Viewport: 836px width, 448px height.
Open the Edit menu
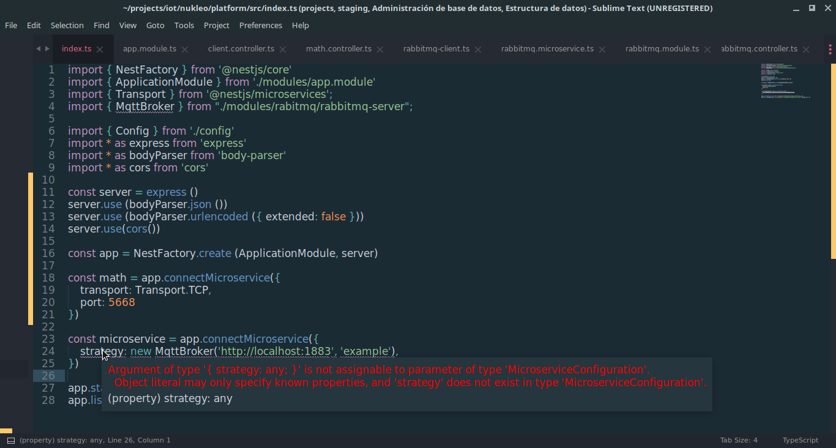pyautogui.click(x=34, y=25)
